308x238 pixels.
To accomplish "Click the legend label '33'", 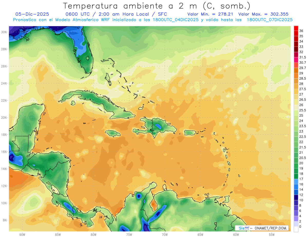I will pyautogui.click(x=301, y=47).
